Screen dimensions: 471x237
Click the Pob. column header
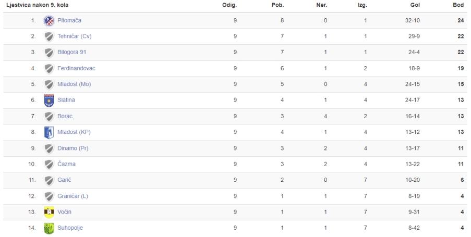277,5
